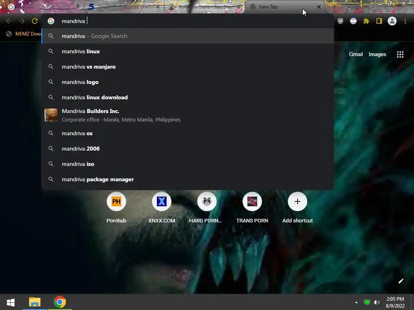Viewport: 414px width, 310px height.
Task: Open the clock showing 2:05 PM
Action: tap(395, 302)
